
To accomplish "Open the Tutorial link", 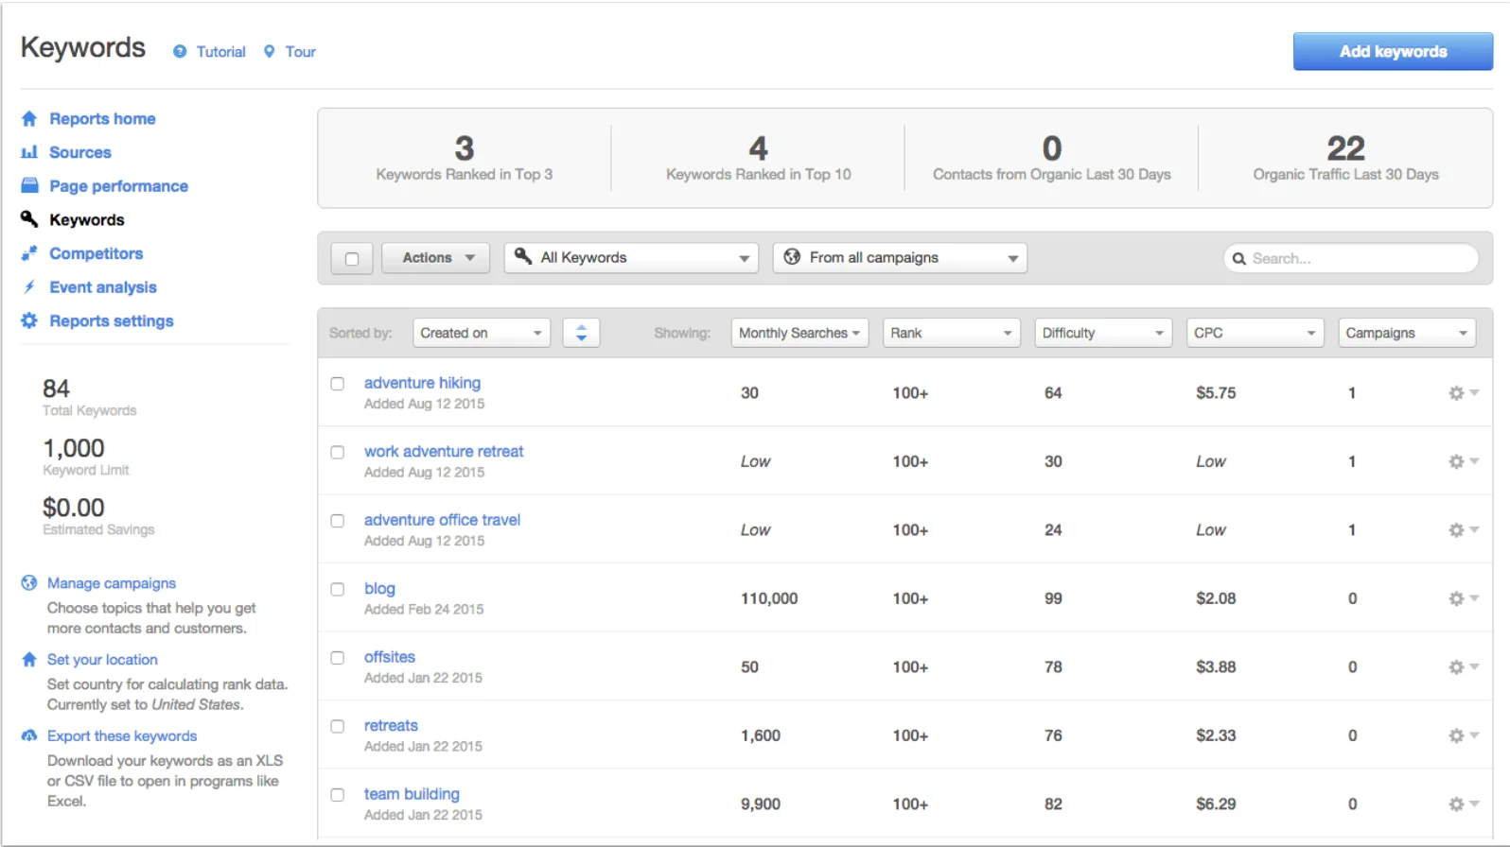I will 220,52.
